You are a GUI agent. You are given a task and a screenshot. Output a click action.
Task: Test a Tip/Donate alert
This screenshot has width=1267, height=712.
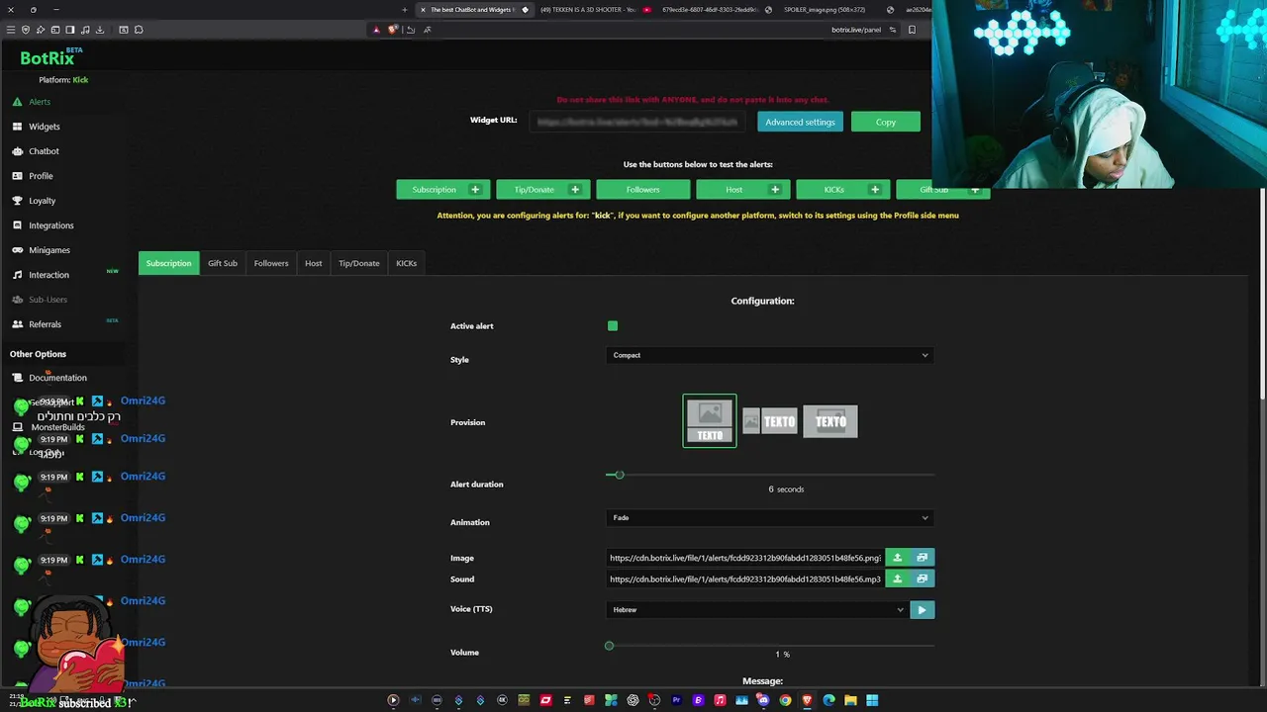[x=534, y=190]
